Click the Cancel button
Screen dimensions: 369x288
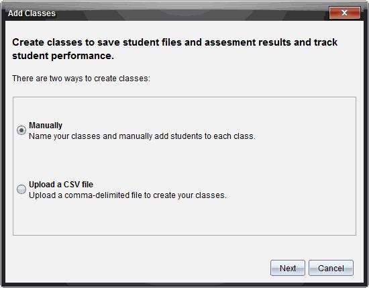[x=331, y=268]
